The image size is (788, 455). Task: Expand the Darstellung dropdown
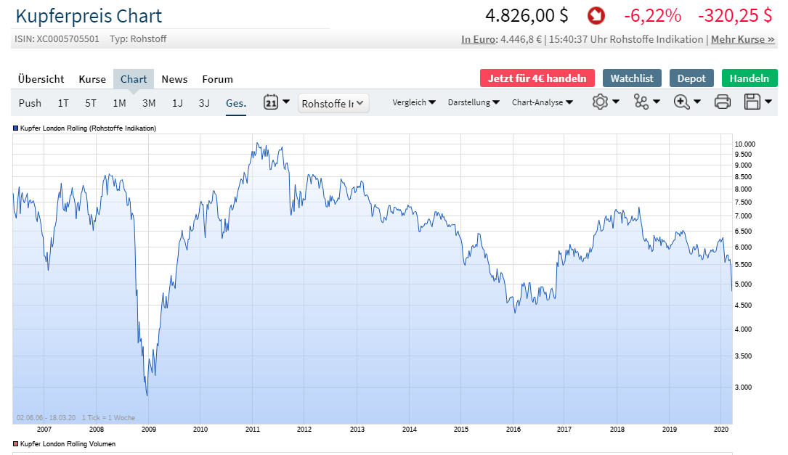click(474, 102)
